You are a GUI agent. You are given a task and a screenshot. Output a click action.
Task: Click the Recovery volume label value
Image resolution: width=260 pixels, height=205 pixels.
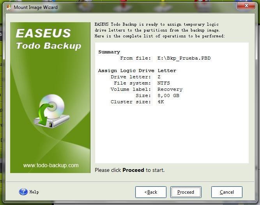click(x=170, y=89)
